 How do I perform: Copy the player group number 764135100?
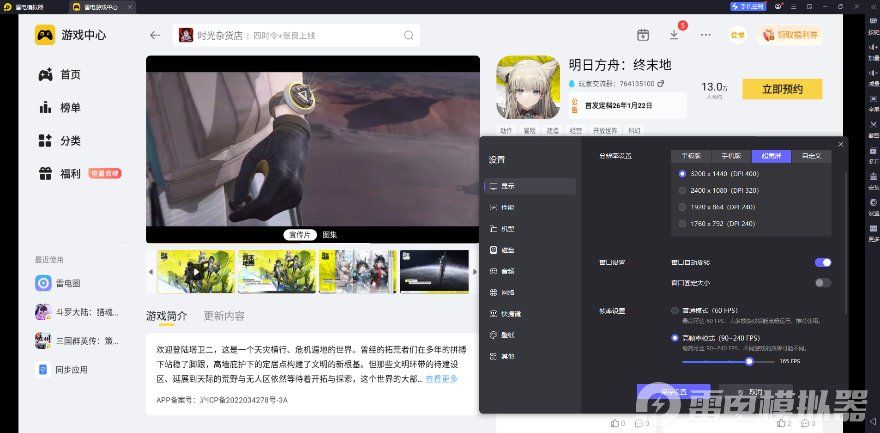(661, 84)
